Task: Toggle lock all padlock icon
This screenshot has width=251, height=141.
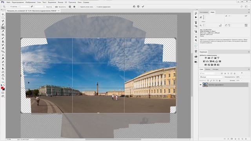Action: pos(220,81)
